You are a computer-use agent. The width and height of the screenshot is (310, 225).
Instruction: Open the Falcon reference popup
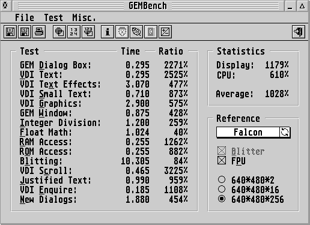[248, 132]
